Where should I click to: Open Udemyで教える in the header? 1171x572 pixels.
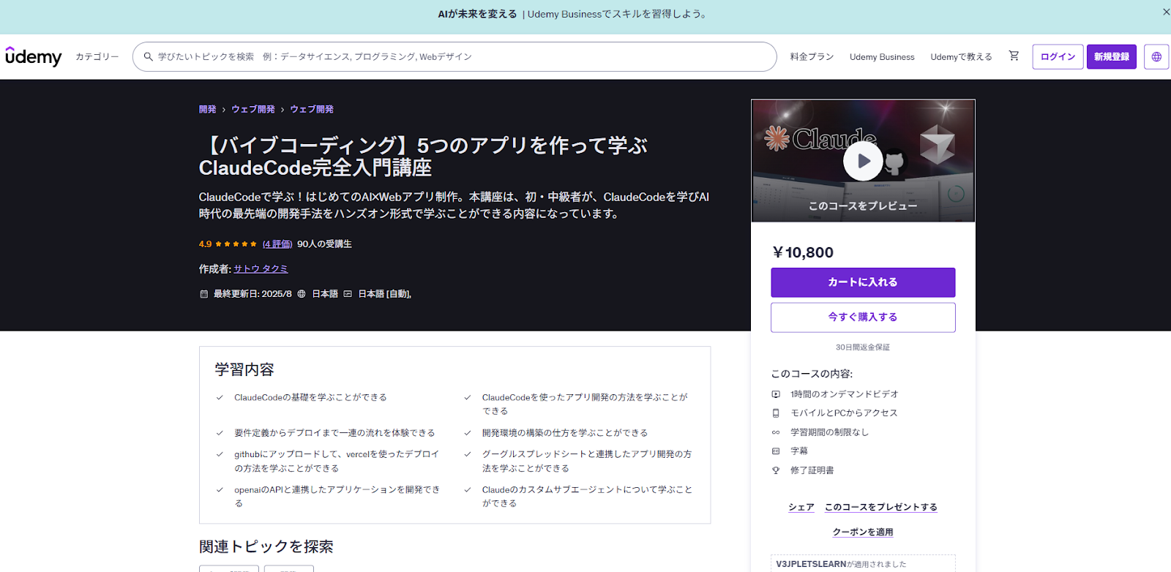[961, 56]
